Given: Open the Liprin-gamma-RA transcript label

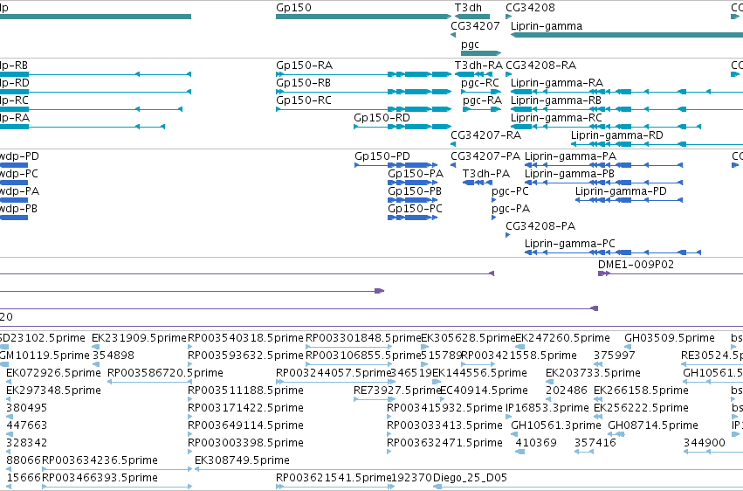Looking at the screenshot, I should point(557,83).
